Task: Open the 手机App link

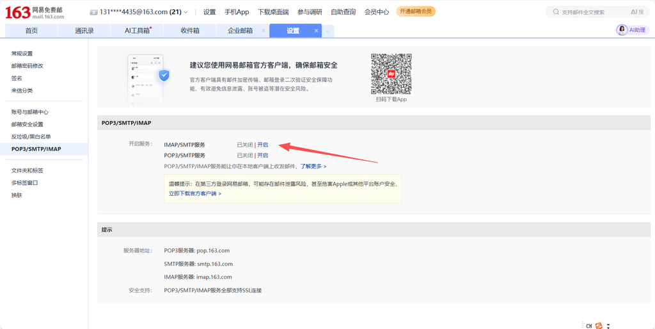Action: (x=237, y=12)
